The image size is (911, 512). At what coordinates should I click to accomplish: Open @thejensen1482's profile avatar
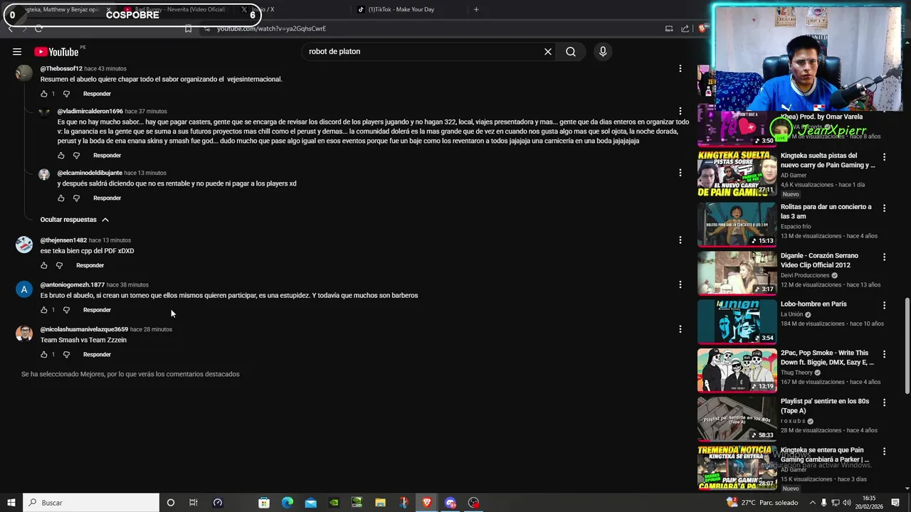pos(24,245)
